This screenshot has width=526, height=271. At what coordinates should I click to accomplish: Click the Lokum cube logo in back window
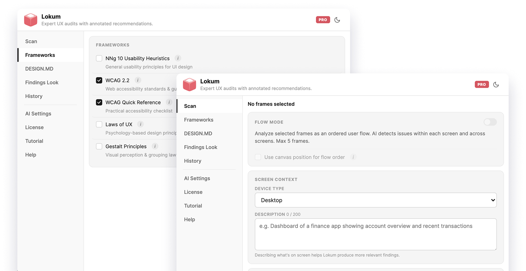coord(31,20)
